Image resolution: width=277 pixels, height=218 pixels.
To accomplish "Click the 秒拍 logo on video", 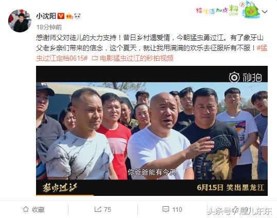I will pos(246,77).
